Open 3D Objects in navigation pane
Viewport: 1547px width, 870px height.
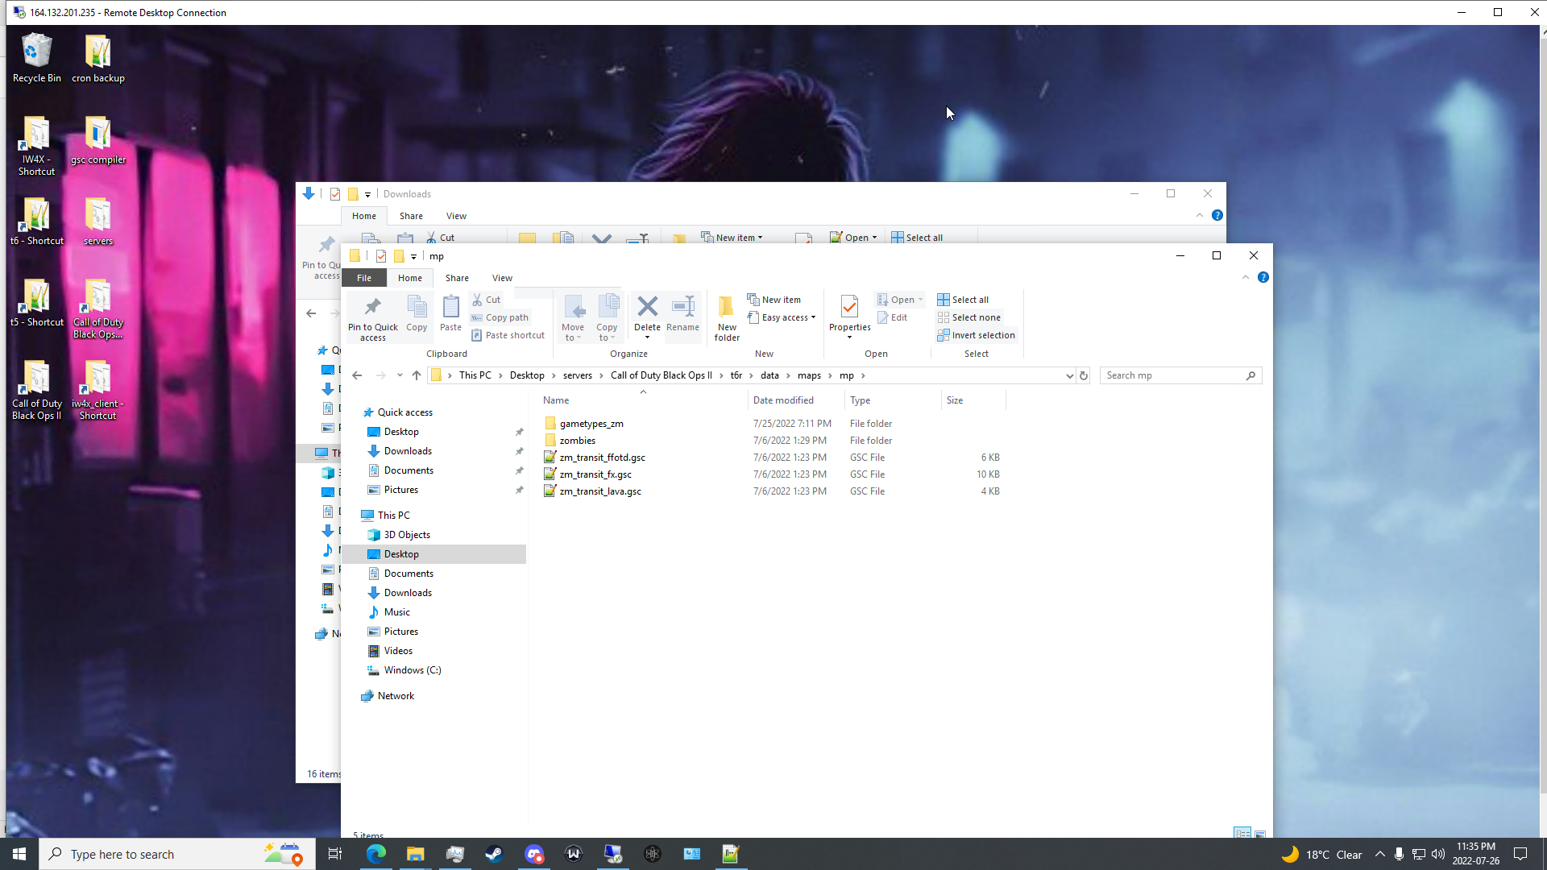point(407,535)
